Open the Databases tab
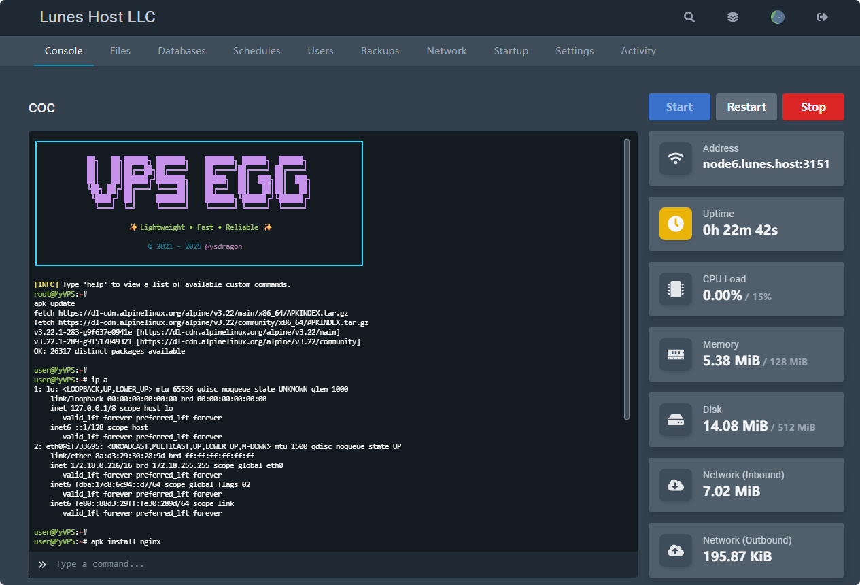Viewport: 860px width, 585px height. coord(182,51)
